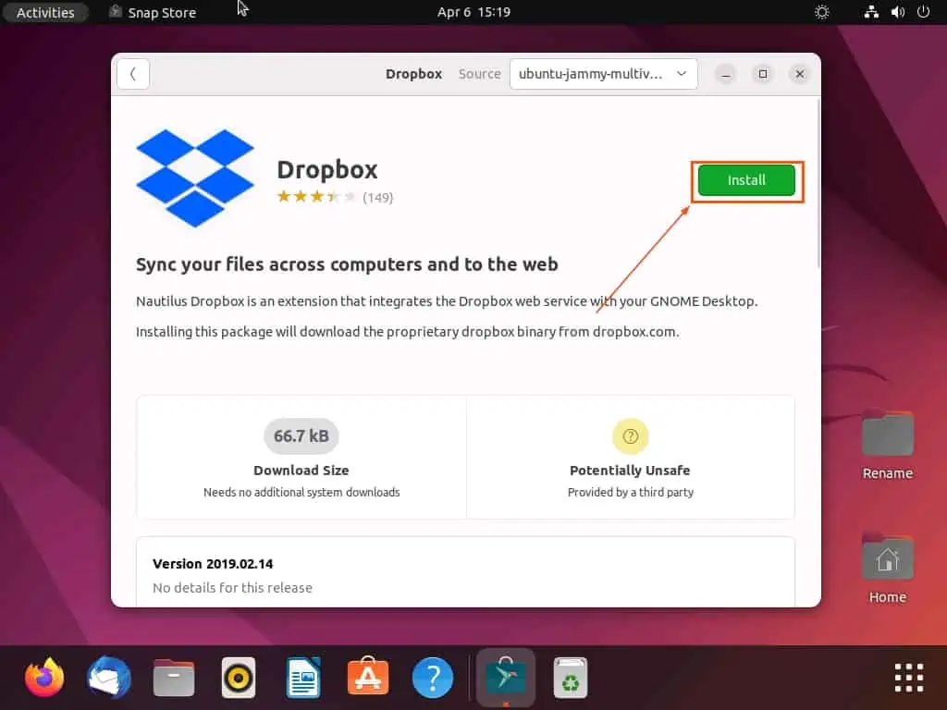
Task: Expand the network indicator menu
Action: point(870,12)
